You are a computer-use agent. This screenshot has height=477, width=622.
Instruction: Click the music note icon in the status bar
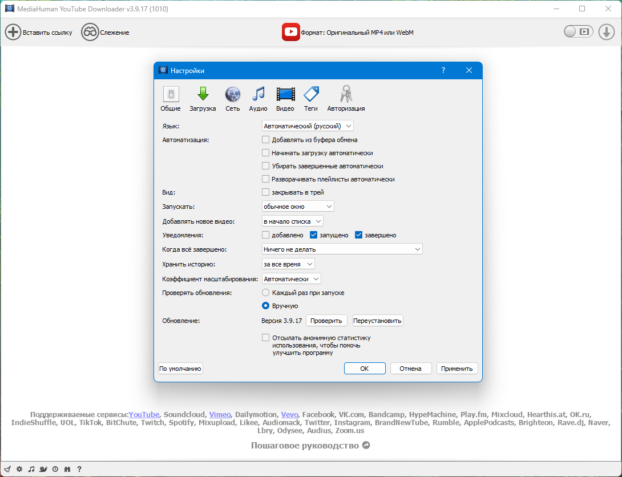click(31, 469)
